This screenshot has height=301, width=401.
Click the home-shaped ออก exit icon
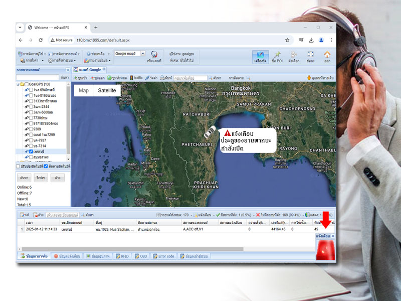pos(327,57)
